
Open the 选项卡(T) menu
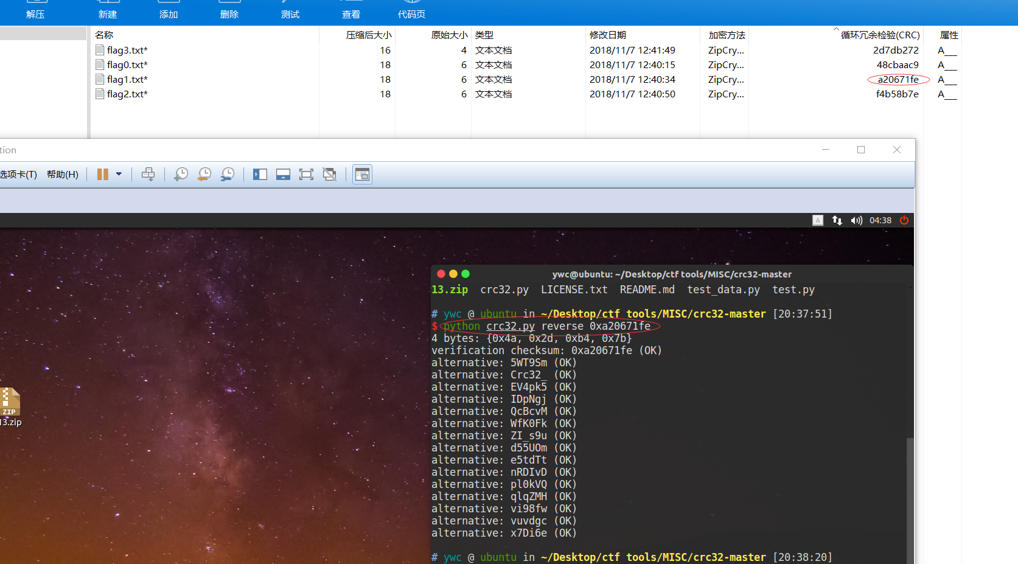tap(18, 175)
